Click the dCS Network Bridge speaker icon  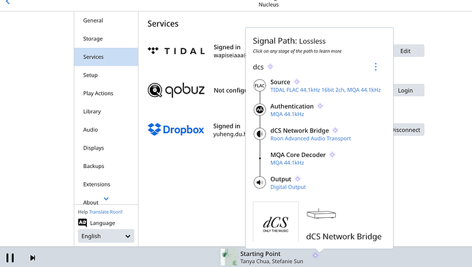pyautogui.click(x=259, y=134)
